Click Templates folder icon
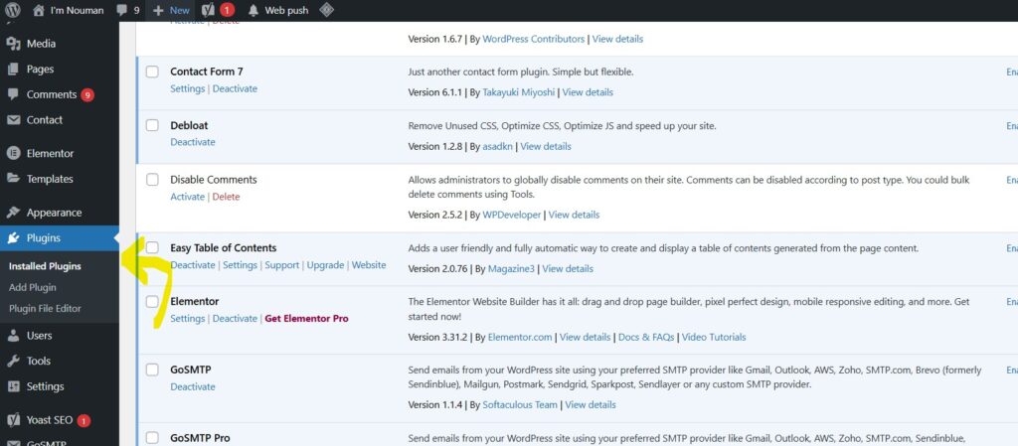The image size is (1018, 446). tap(13, 179)
